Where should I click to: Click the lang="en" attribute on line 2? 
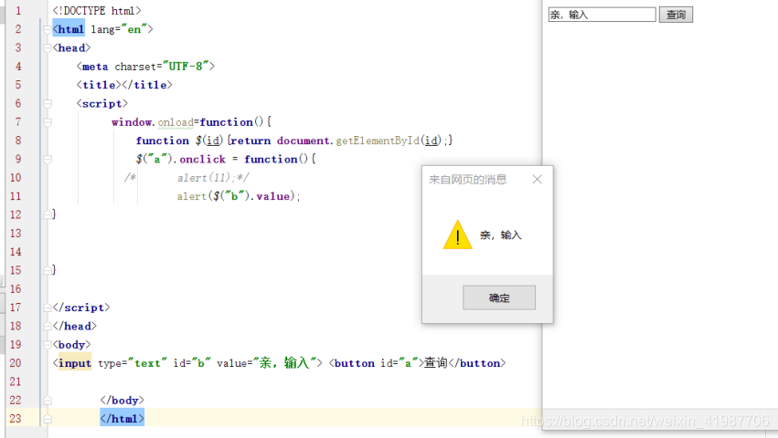(x=118, y=29)
